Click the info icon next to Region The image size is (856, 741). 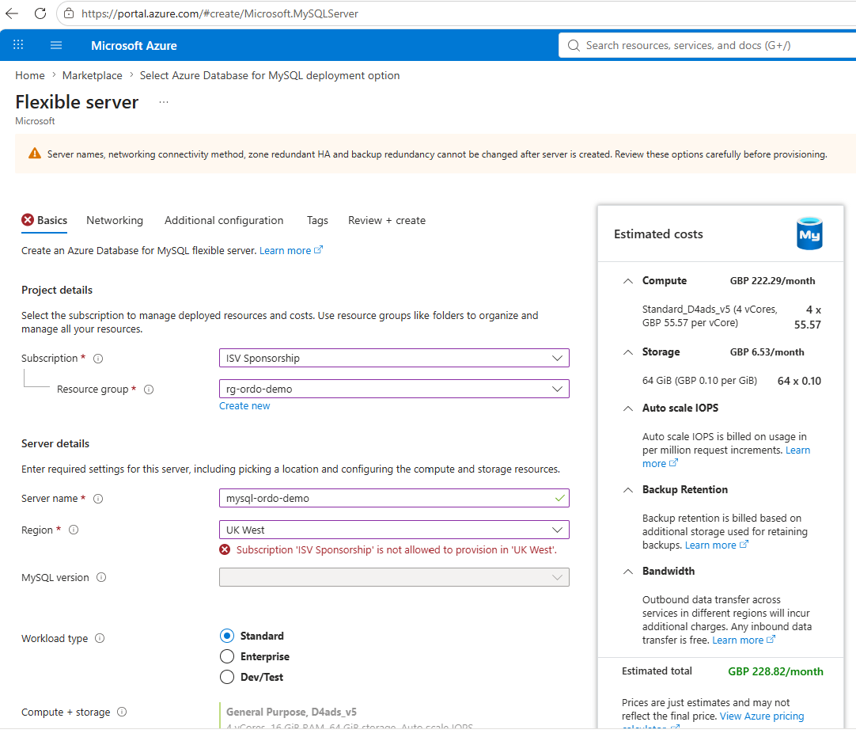tap(74, 530)
